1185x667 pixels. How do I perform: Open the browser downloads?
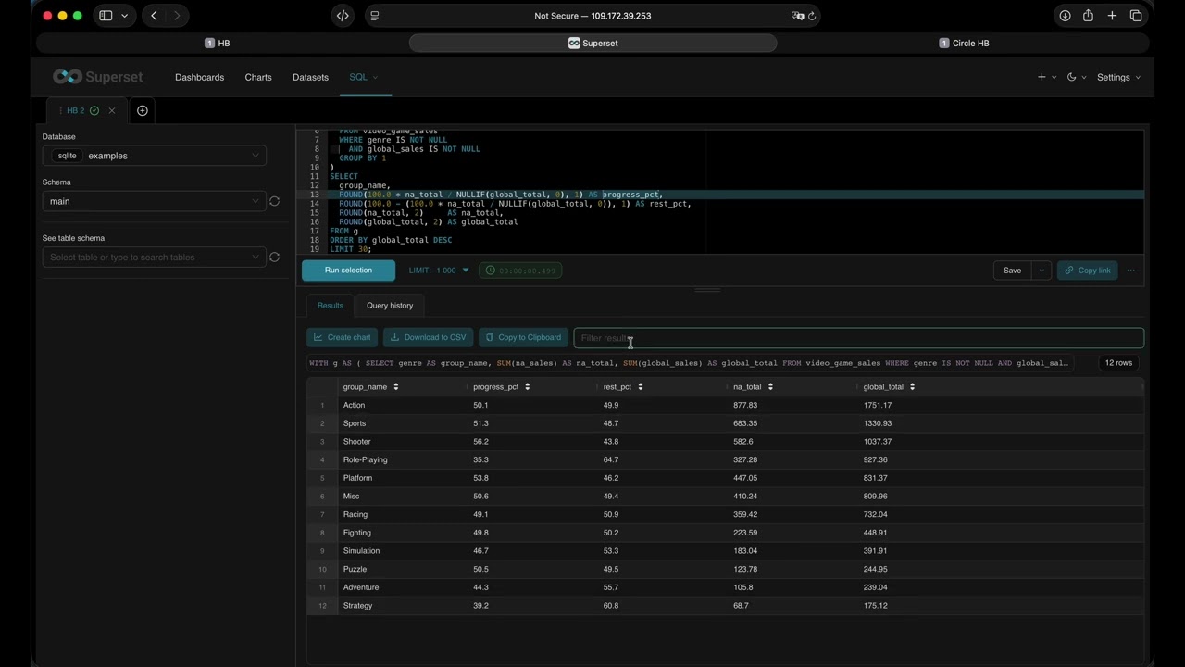pos(1065,16)
